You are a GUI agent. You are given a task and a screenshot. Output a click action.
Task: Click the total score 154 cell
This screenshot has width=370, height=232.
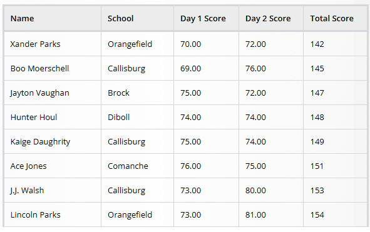(336, 214)
